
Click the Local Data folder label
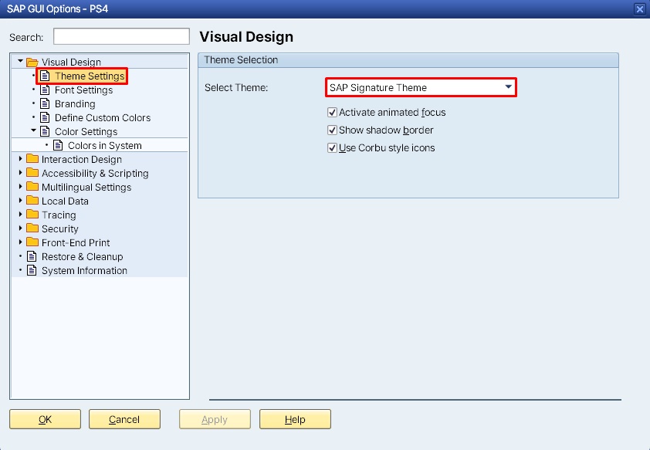[x=65, y=201]
